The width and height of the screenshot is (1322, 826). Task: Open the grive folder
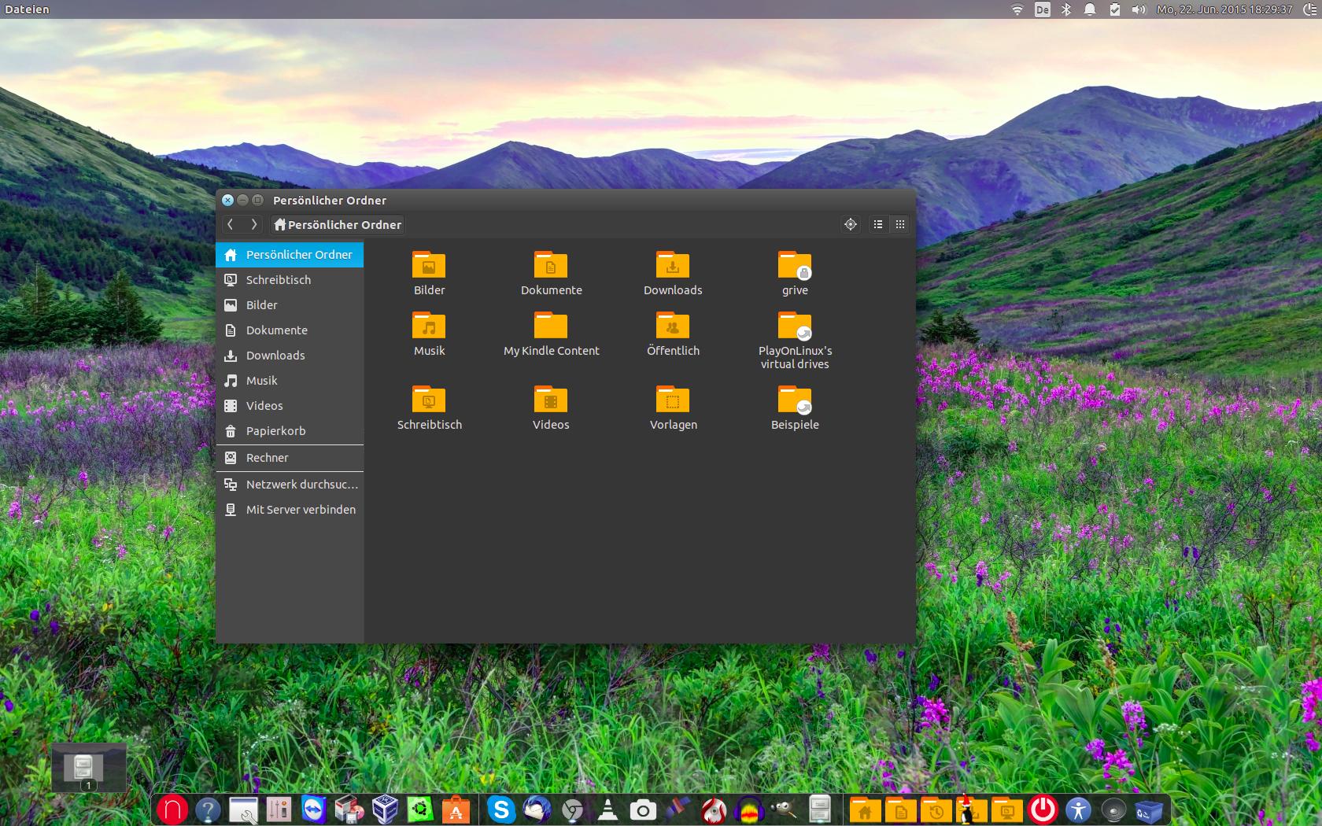point(795,265)
